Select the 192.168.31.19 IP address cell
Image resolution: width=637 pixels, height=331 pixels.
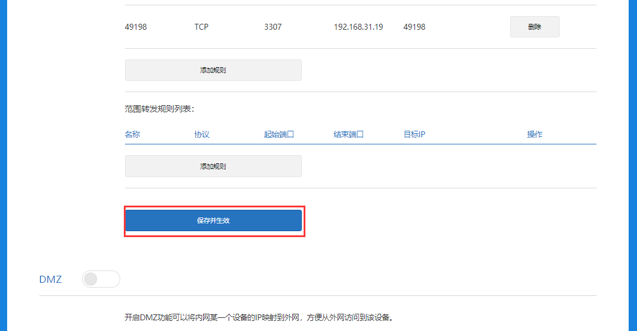point(358,27)
